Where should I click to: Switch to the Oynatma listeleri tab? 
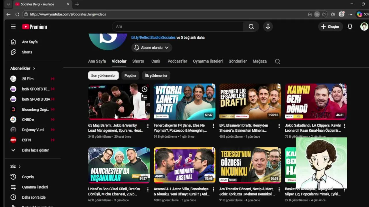coord(208,61)
